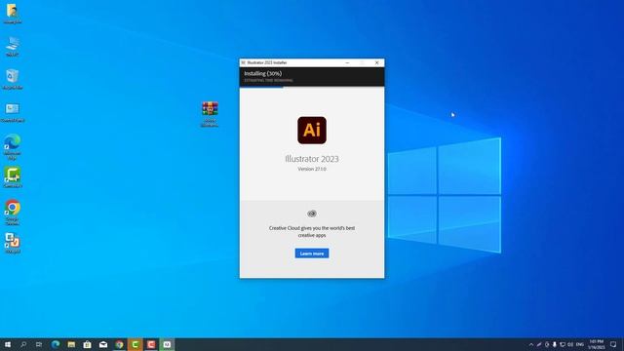This screenshot has width=624, height=351.
Task: Click the "Creative Cloud gives you" message text
Action: click(x=312, y=232)
